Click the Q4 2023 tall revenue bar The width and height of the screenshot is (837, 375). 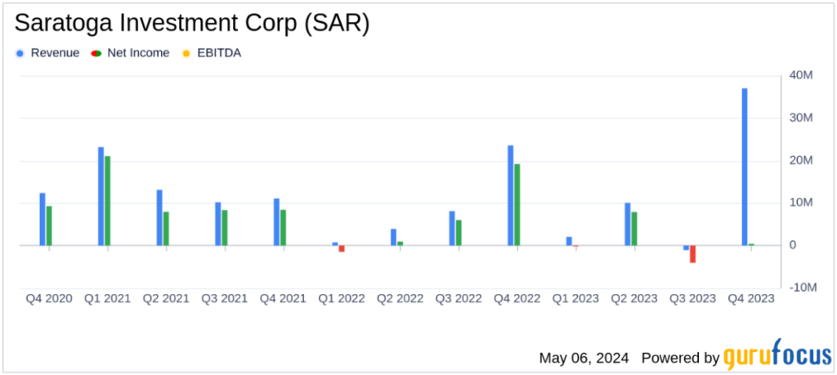(x=745, y=167)
